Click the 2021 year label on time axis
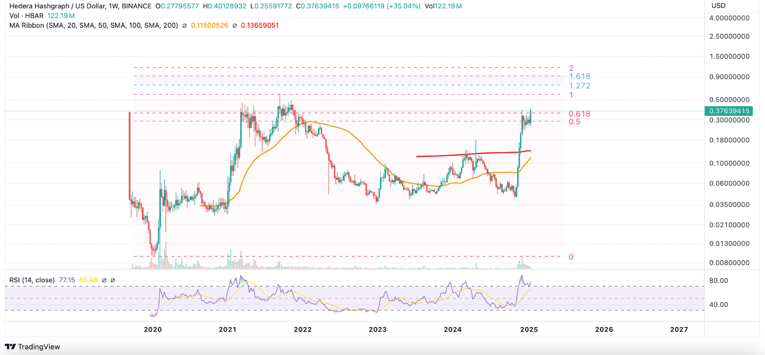 228,329
